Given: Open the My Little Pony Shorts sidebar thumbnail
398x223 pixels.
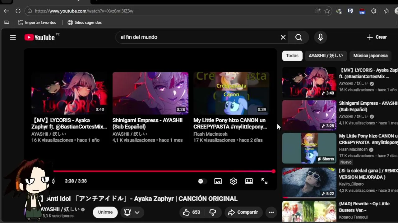Looking at the screenshot, I should (309, 148).
